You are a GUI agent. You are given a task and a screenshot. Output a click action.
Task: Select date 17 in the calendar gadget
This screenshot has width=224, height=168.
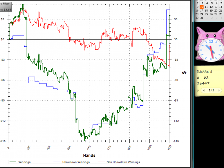coord(202,11)
